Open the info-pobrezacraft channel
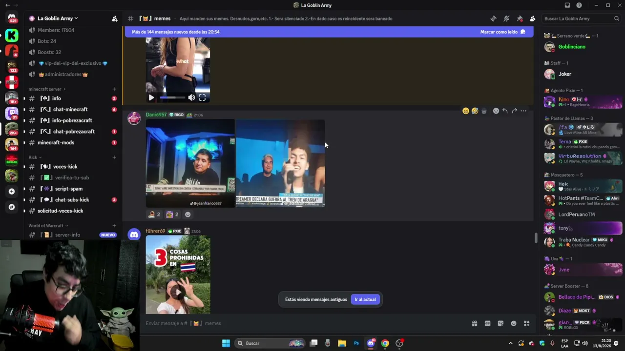The height and width of the screenshot is (351, 625). pos(73,120)
